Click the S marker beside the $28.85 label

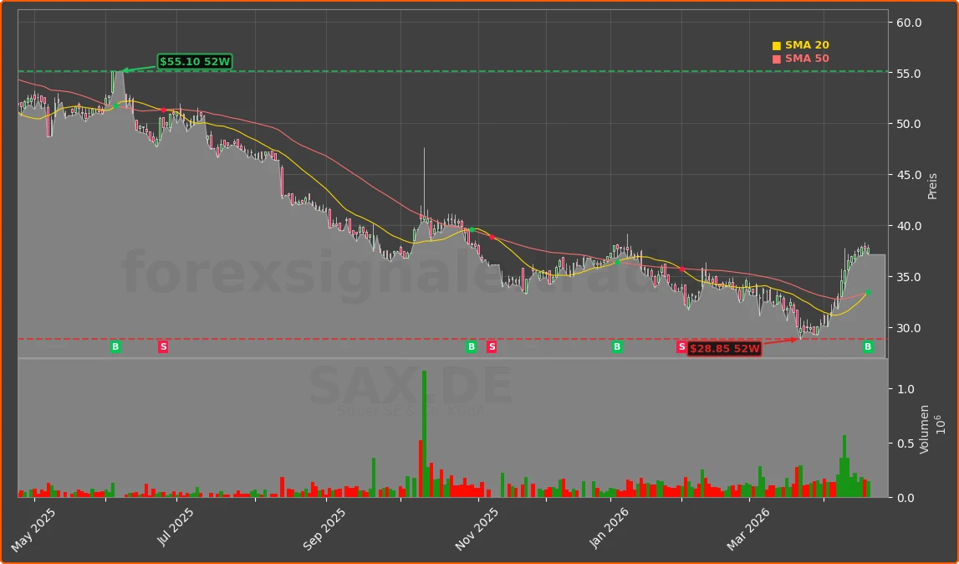[x=681, y=347]
